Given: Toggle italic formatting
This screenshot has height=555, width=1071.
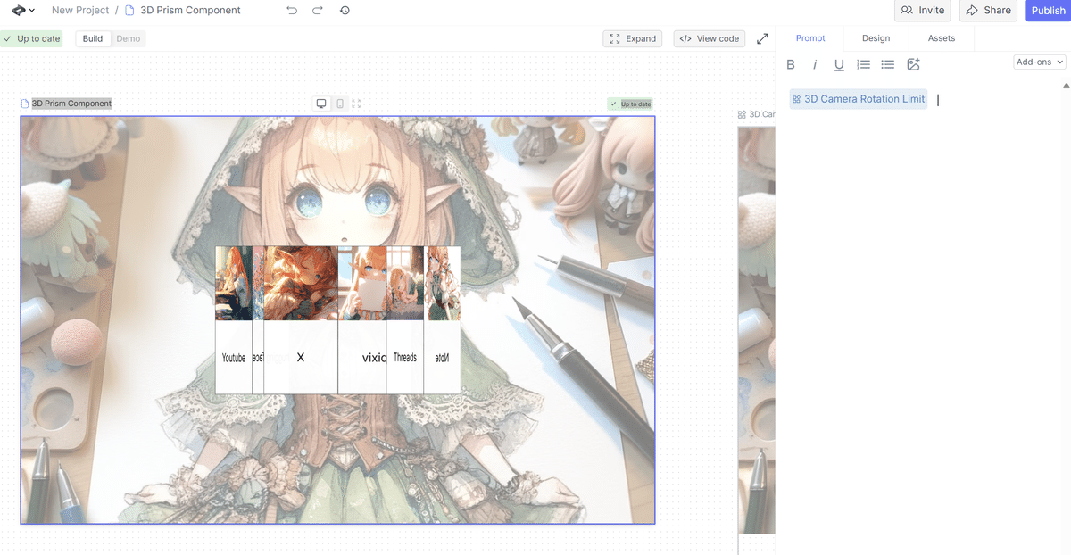Looking at the screenshot, I should pos(814,64).
